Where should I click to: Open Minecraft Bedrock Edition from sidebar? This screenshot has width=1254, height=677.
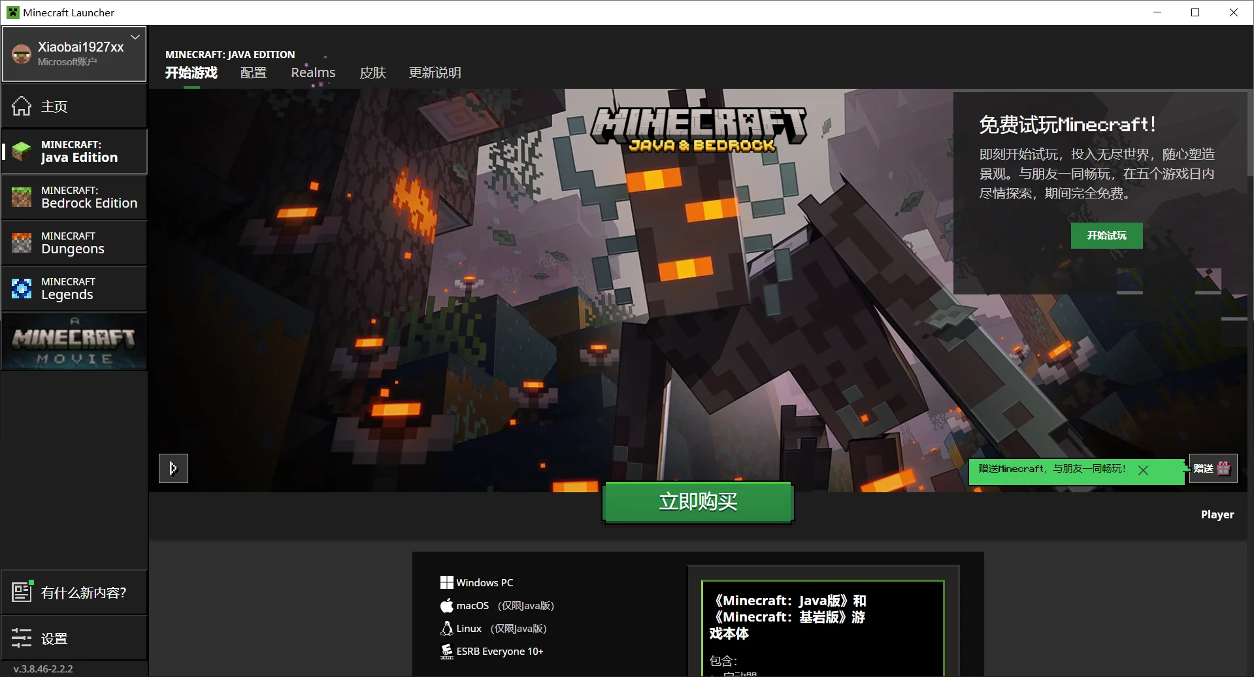coord(74,197)
